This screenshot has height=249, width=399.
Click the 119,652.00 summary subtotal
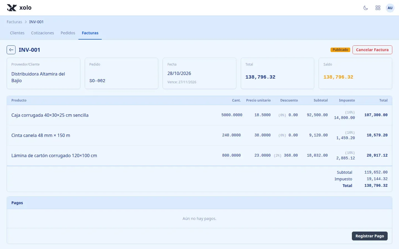pos(376,172)
